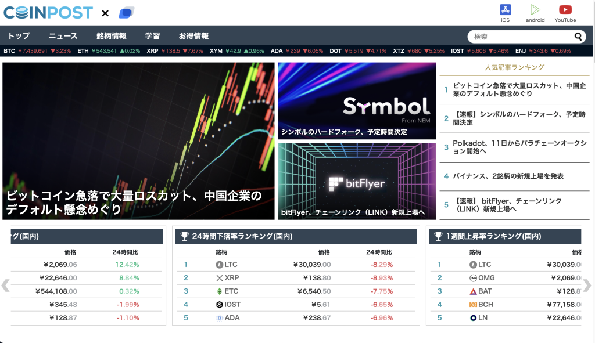595x343 pixels.
Task: Click the ¥238.67 price cell for ADA
Action: coord(317,318)
